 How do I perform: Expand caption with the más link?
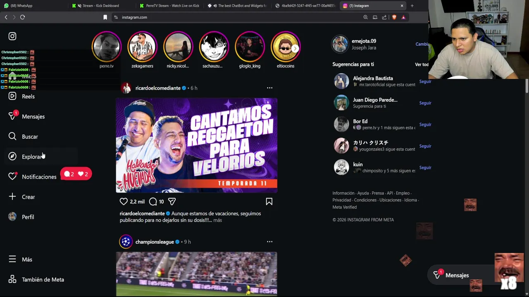coord(217,220)
